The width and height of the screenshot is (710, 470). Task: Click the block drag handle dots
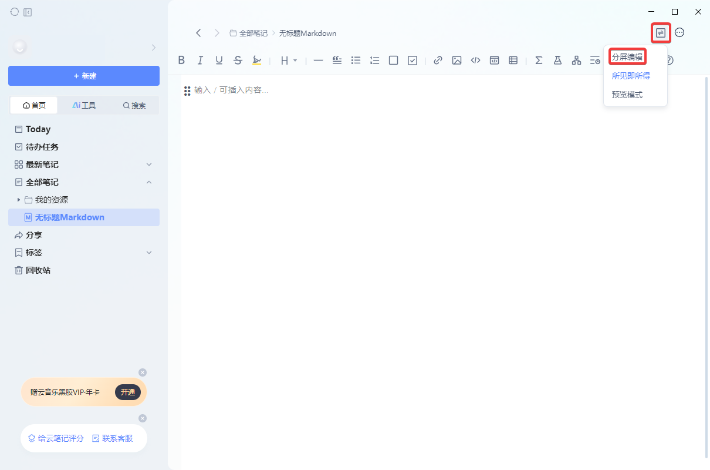tap(187, 90)
